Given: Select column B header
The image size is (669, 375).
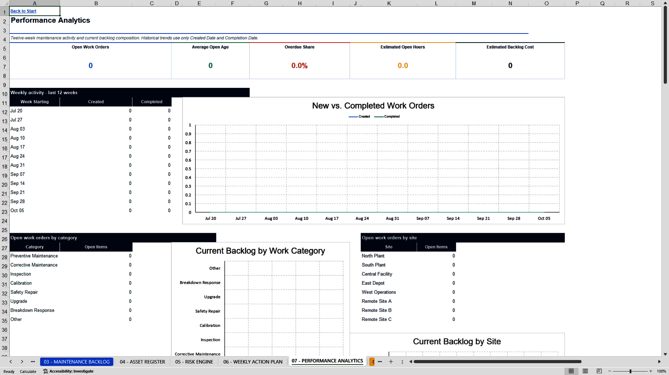Looking at the screenshot, I should point(96,3).
